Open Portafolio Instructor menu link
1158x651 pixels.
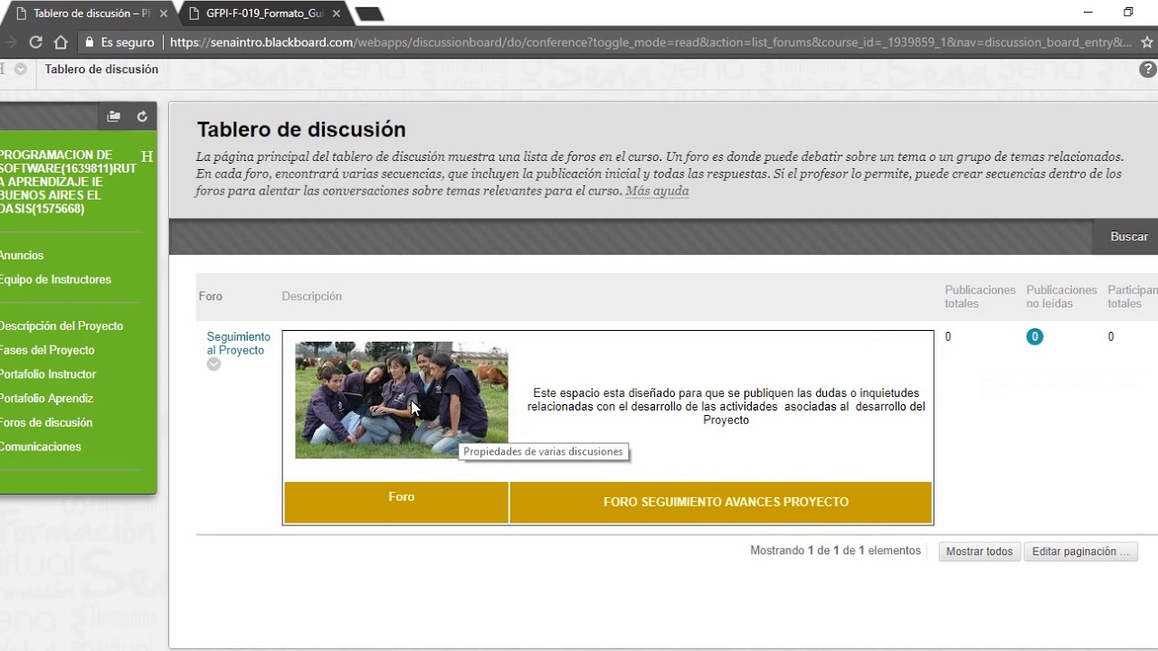point(48,374)
